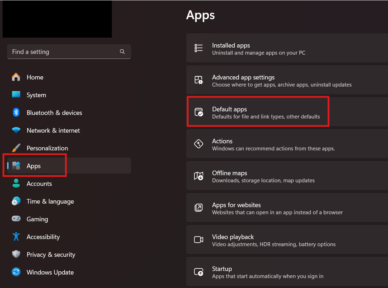Screen dimensions: 388x288
Task: Open the Windows Update sync icon
Action: tap(16, 272)
